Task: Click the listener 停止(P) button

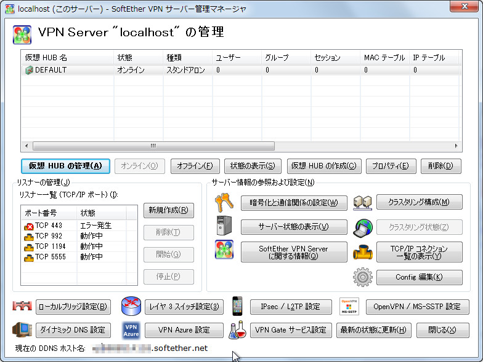Action: (x=169, y=277)
